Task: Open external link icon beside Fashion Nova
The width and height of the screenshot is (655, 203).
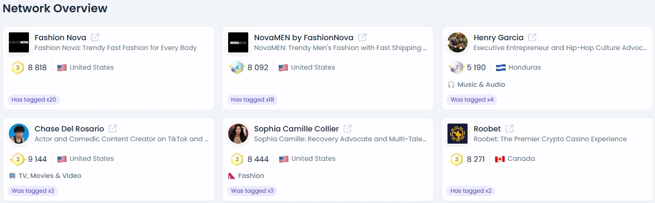Action: pyautogui.click(x=95, y=37)
